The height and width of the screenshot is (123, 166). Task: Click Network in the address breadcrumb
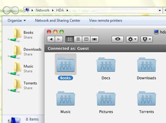tap(43, 10)
